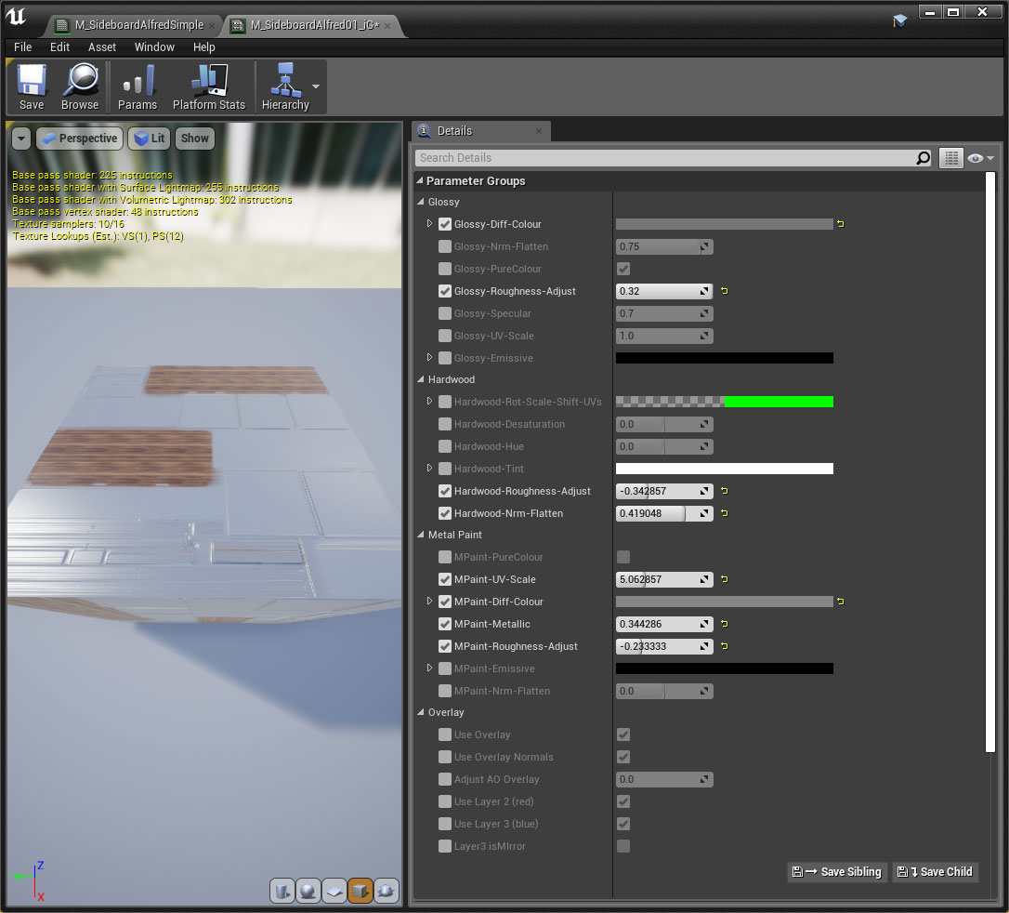This screenshot has width=1009, height=913.
Task: Reset Hardwood-Nrm-Flatten to default
Action: click(725, 513)
